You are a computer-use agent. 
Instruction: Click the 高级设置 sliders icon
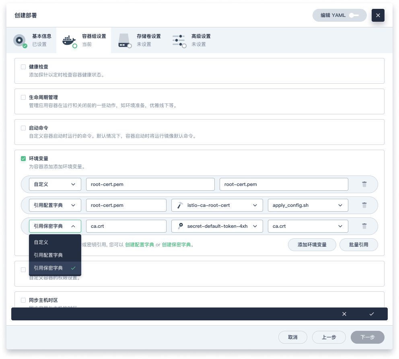click(x=179, y=40)
